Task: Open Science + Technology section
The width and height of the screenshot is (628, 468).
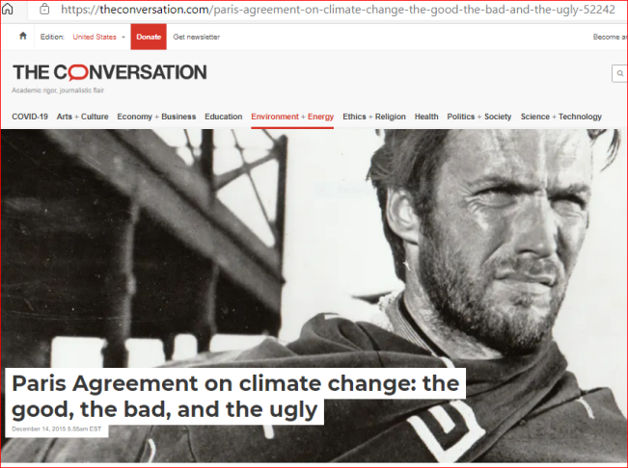Action: 561,117
